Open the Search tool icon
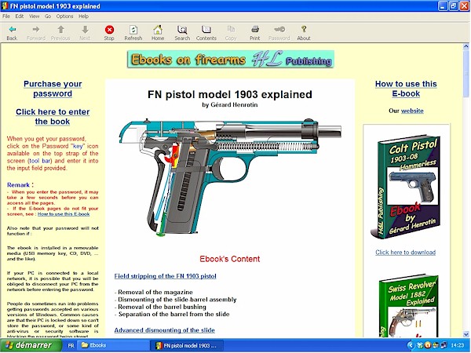Screen dimensions: 471x353 [x=182, y=30]
